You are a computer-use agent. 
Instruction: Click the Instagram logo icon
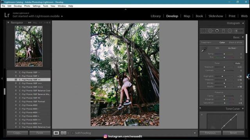pyautogui.click(x=105, y=136)
